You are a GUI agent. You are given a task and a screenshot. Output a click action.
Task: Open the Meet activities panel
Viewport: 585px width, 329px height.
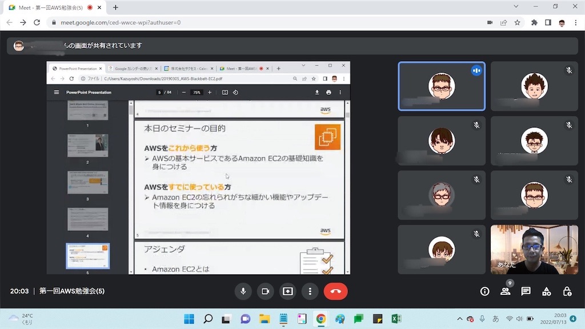coord(546,291)
